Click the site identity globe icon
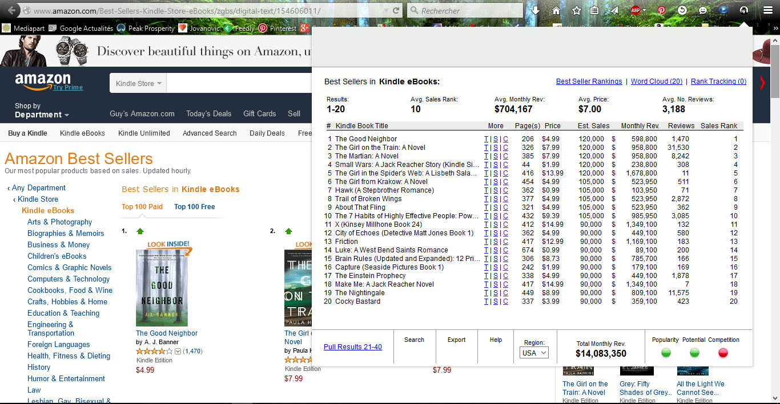Image resolution: width=780 pixels, height=404 pixels. tap(26, 11)
